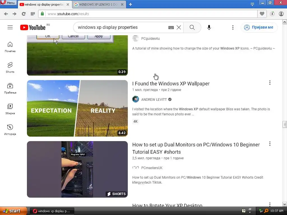Select the Opera taskbar window button

(x=52, y=211)
